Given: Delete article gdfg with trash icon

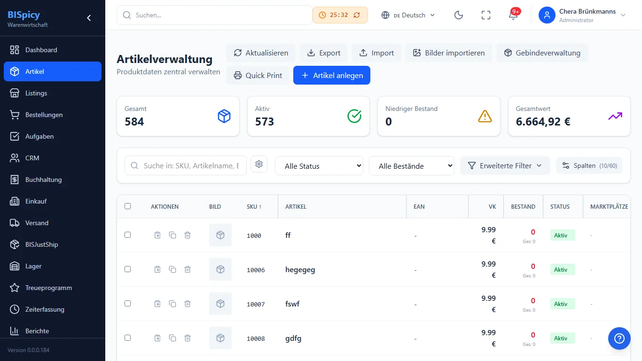Looking at the screenshot, I should 188,338.
